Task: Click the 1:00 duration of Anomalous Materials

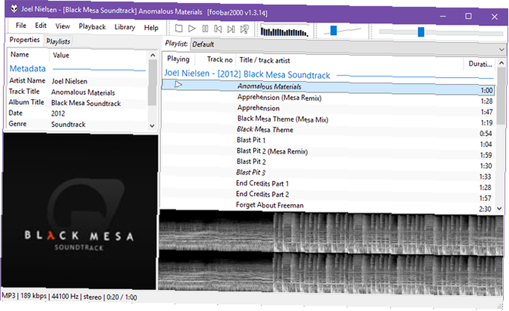Action: [x=487, y=91]
